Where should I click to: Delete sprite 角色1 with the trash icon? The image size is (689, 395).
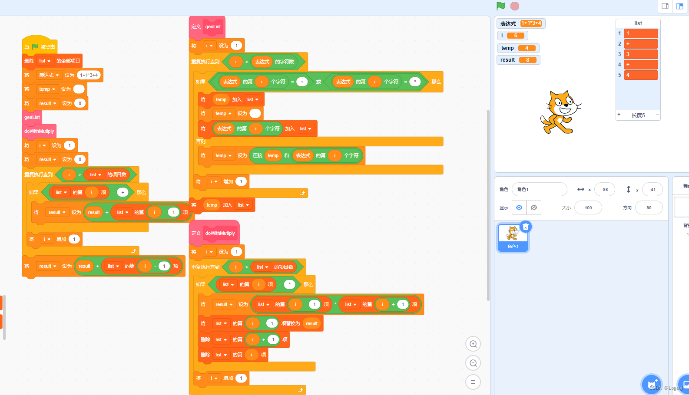(x=526, y=227)
